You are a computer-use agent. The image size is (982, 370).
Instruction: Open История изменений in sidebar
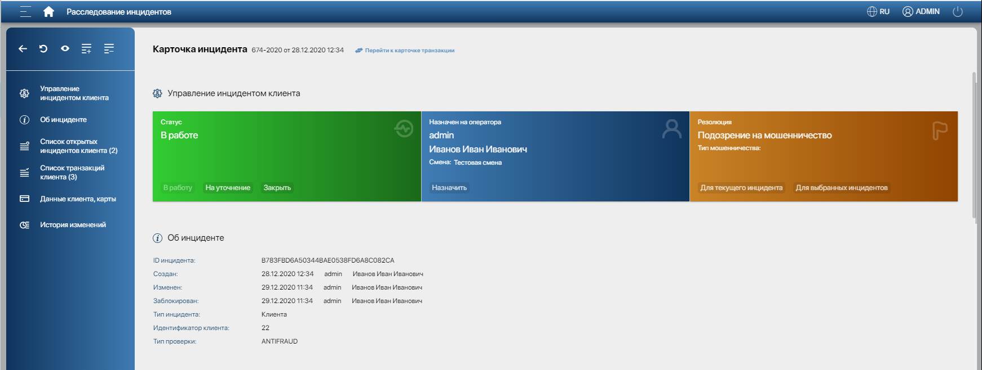point(73,225)
